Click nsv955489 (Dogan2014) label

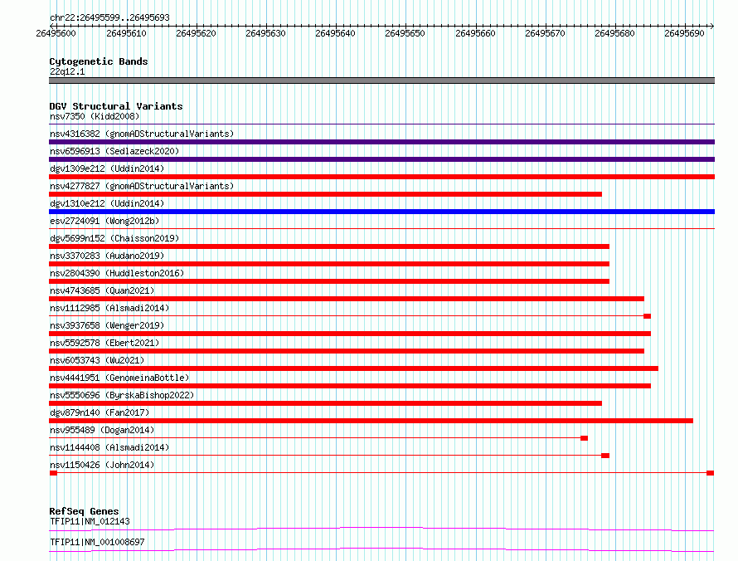102,430
